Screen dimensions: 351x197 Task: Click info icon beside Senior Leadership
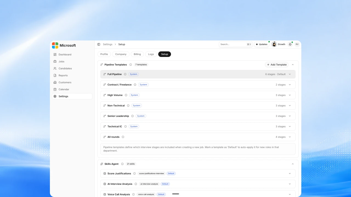(x=132, y=116)
